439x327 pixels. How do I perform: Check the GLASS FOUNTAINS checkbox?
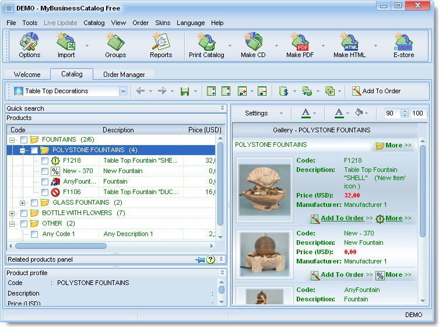tap(34, 203)
